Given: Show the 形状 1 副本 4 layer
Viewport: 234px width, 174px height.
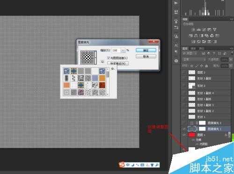Looking at the screenshot, I should pos(184,93).
